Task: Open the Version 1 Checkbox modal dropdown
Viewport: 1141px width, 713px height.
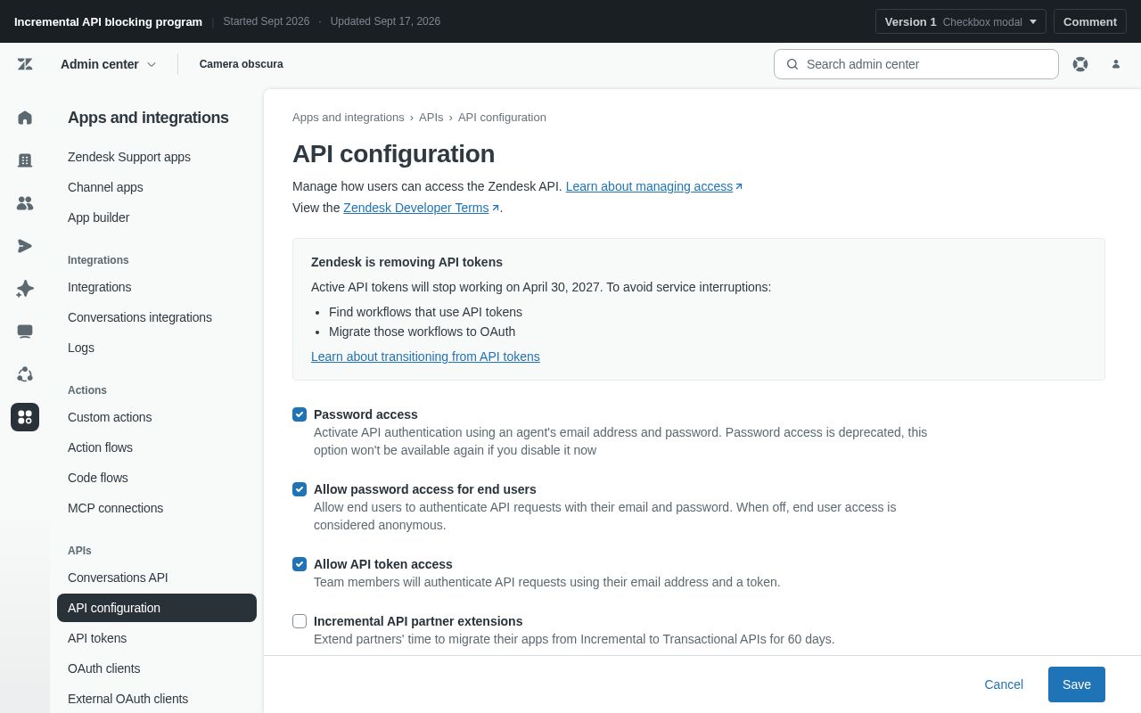Action: pyautogui.click(x=960, y=21)
